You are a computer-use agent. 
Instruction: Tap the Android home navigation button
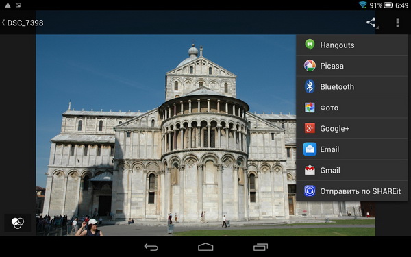tap(206, 247)
